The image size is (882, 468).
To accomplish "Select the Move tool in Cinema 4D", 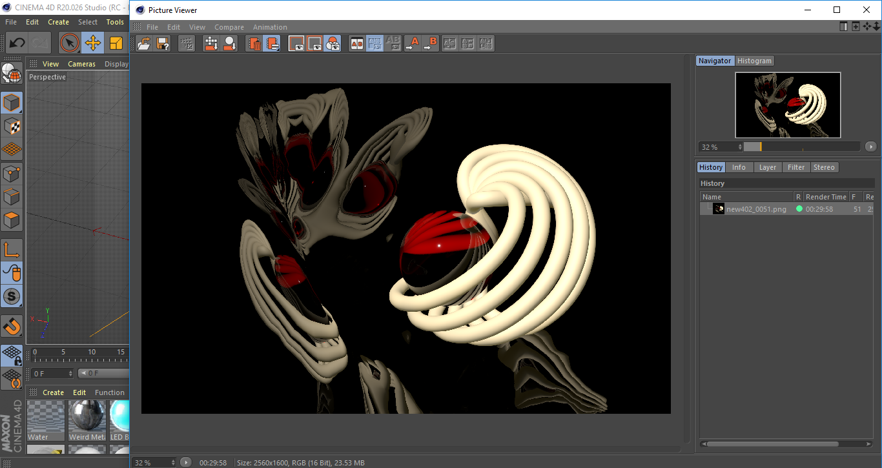I will coord(93,43).
